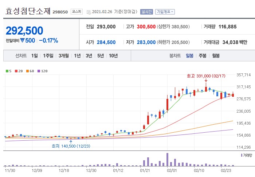
Task: Click the 상한가 380,500 text
Action: point(173,27)
